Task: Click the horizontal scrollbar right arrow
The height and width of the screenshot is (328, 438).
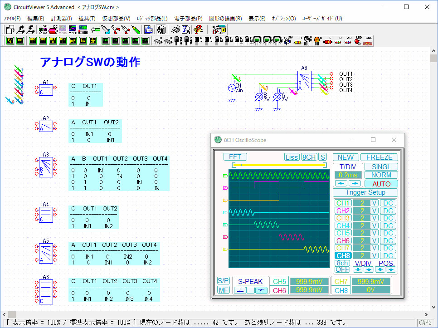Action: [426, 314]
